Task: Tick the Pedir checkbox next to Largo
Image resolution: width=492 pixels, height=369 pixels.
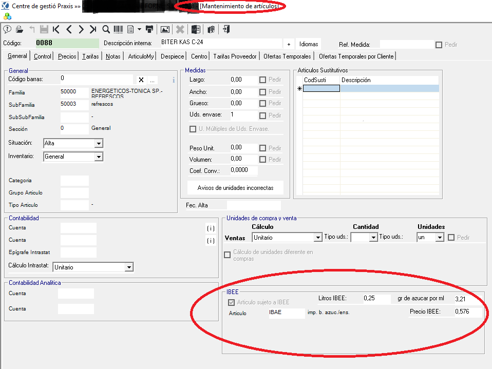Action: (x=262, y=80)
